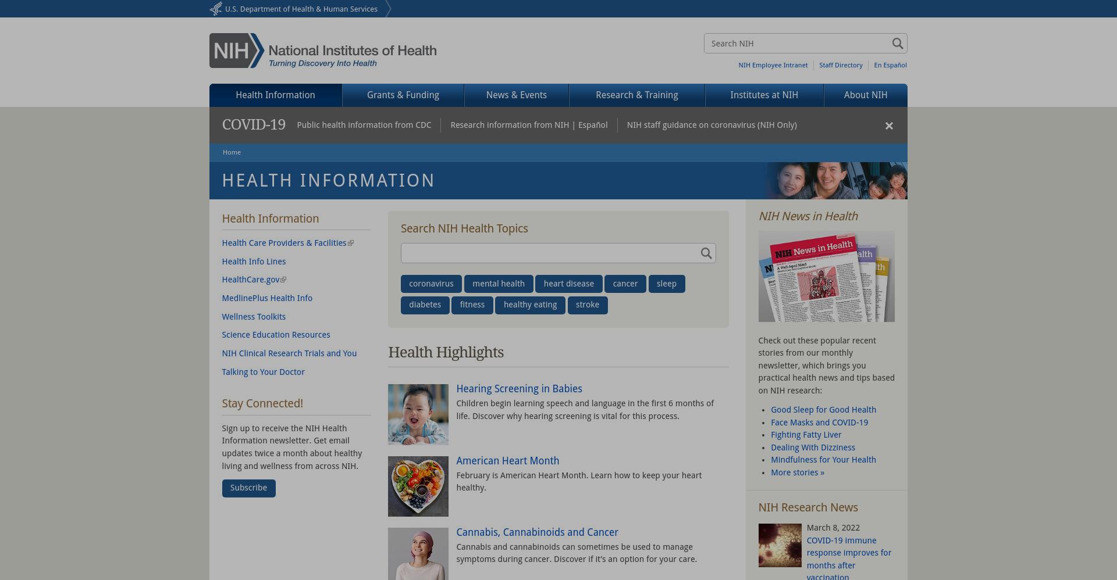
Task: Open the Dealing With Dizziness story
Action: click(813, 448)
